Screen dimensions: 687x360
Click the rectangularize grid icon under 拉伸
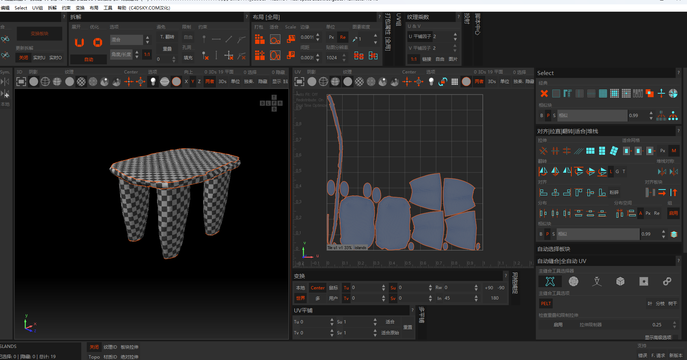pos(590,151)
